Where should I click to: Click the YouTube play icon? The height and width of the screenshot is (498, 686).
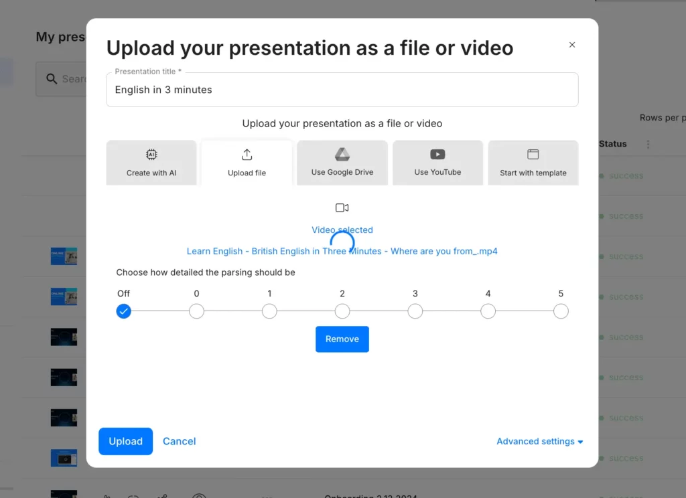437,155
